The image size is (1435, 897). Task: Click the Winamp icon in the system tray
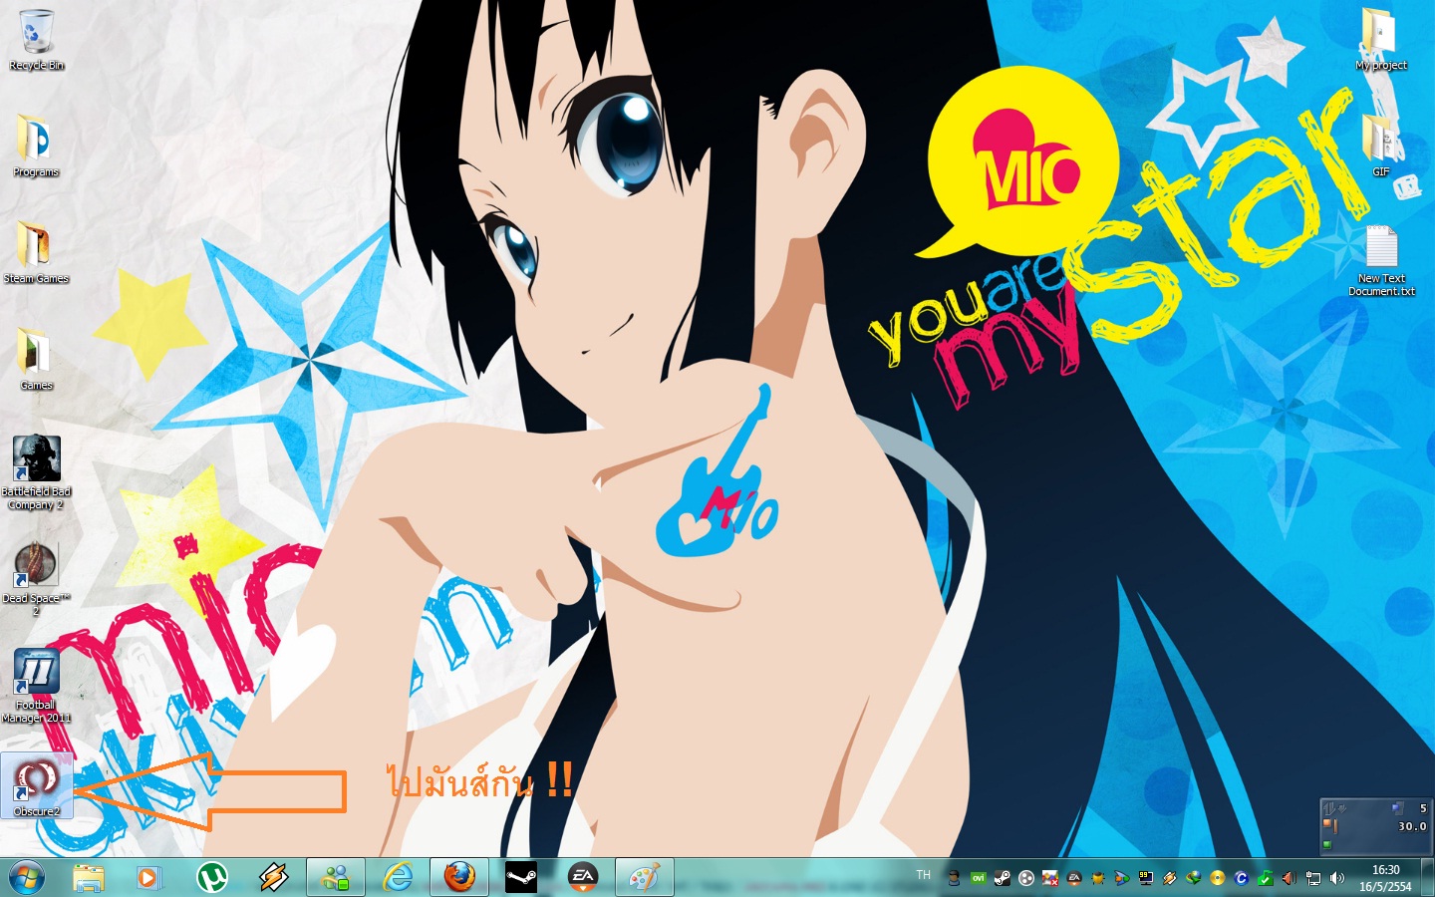click(1169, 878)
